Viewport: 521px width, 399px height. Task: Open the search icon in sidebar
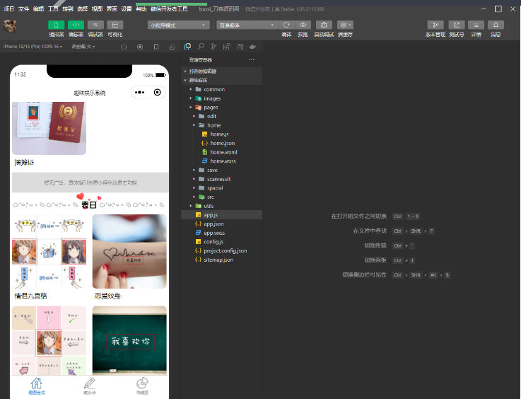(x=200, y=47)
